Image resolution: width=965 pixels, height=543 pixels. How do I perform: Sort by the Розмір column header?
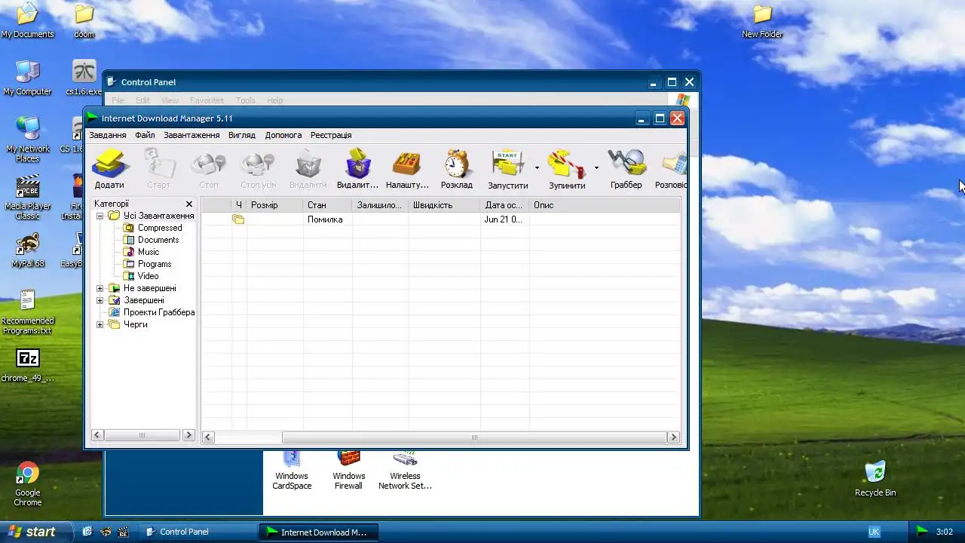[275, 205]
